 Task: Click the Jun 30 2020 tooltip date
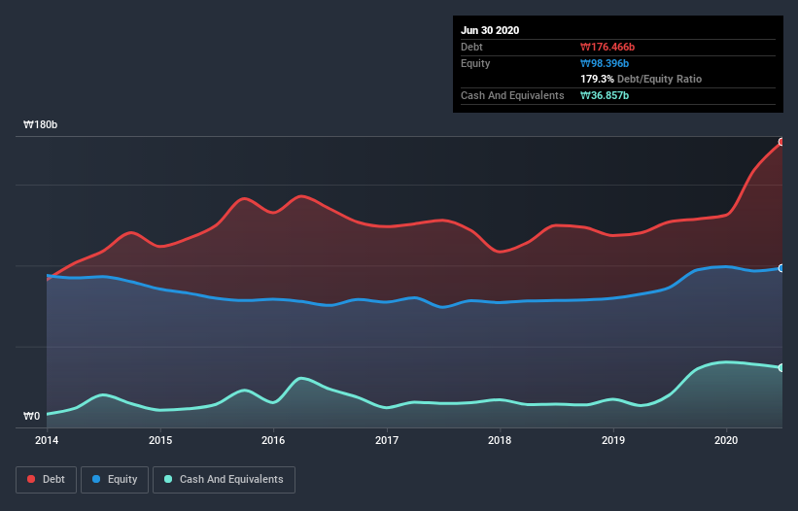click(490, 30)
